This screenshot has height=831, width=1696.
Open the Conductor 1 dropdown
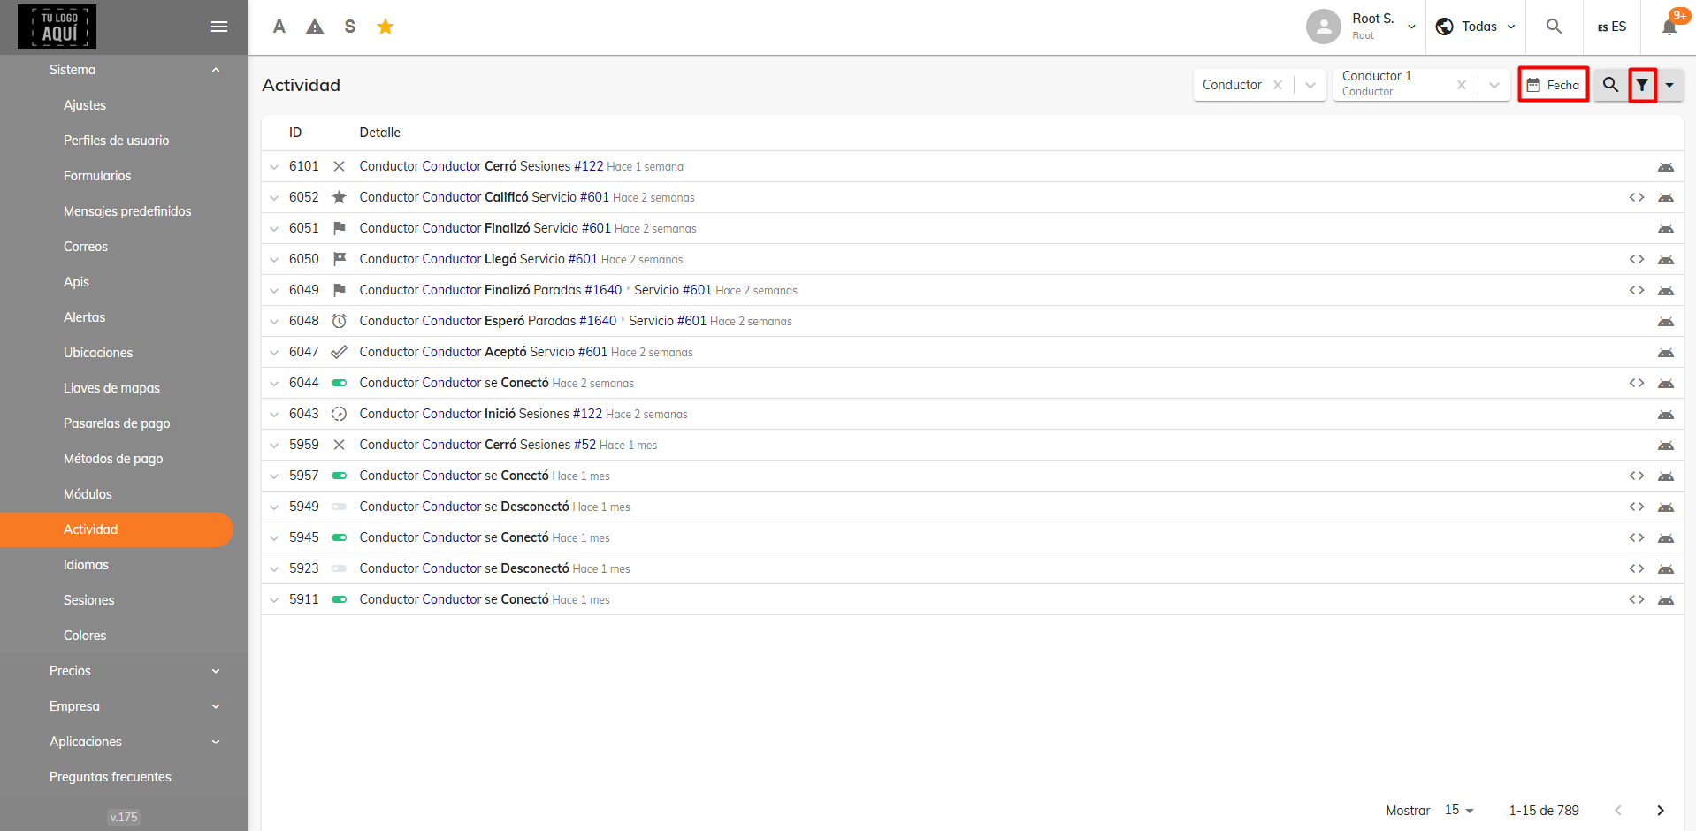(1494, 85)
